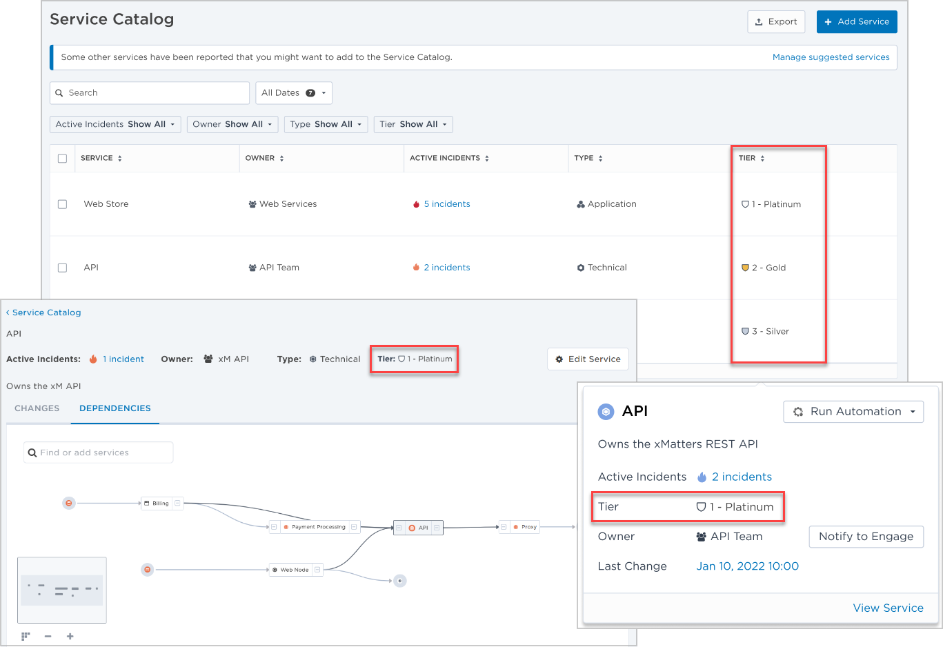Zoom in on the dependency map
The width and height of the screenshot is (943, 647).
70,637
